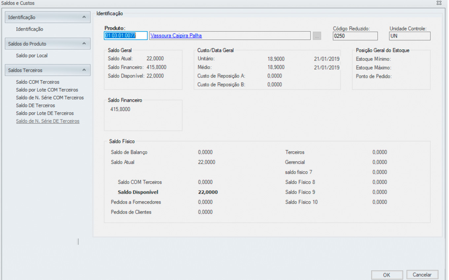Select Saldo por Local
Screen dimensions: 449x280
32,56
